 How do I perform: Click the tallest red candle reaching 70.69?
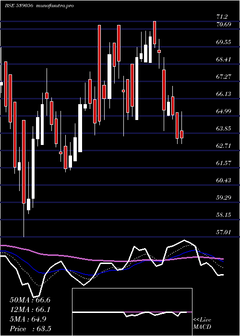99,73
